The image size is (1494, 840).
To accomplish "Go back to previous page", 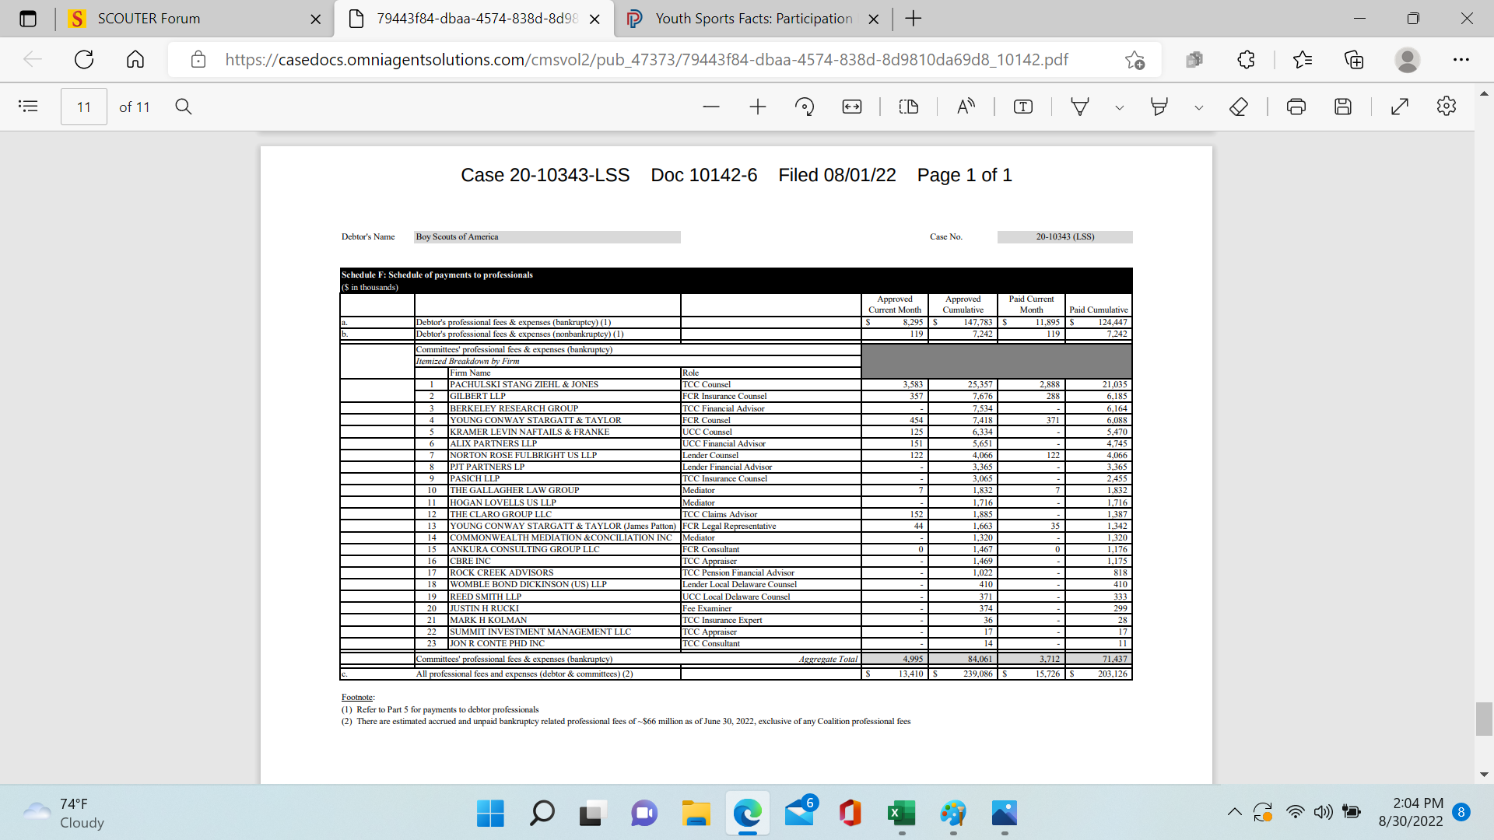I will click(33, 59).
